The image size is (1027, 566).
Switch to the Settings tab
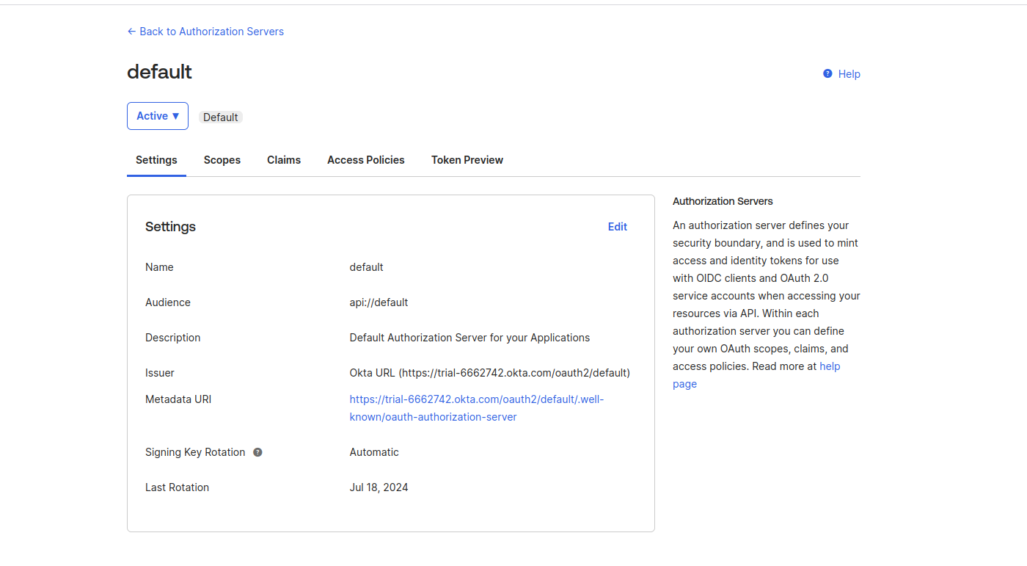[x=156, y=160]
